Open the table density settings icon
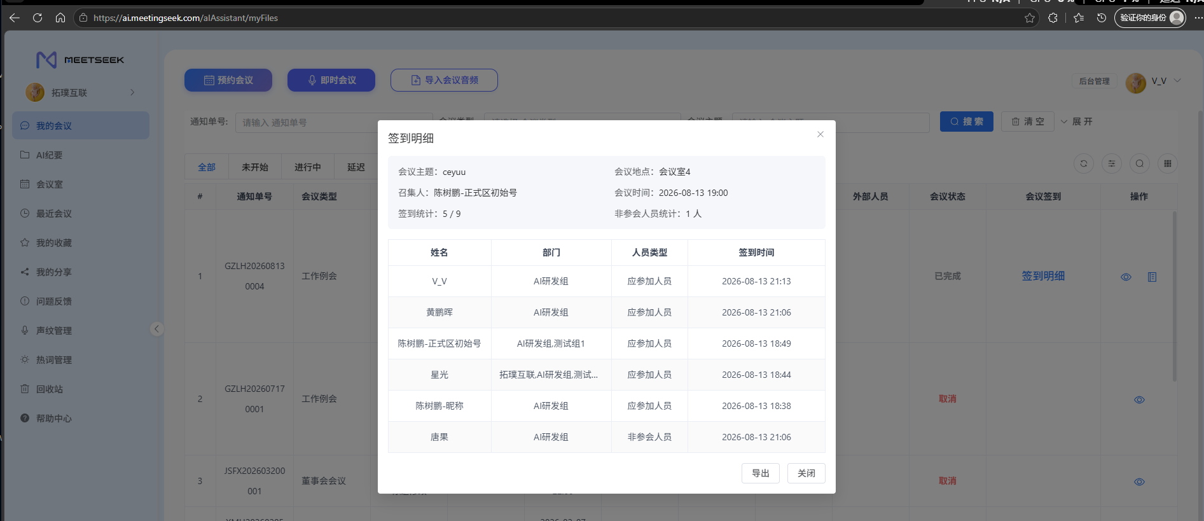 [1112, 163]
